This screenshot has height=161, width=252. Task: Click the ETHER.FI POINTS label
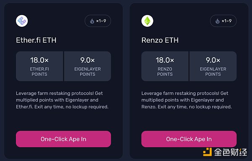[39, 72]
